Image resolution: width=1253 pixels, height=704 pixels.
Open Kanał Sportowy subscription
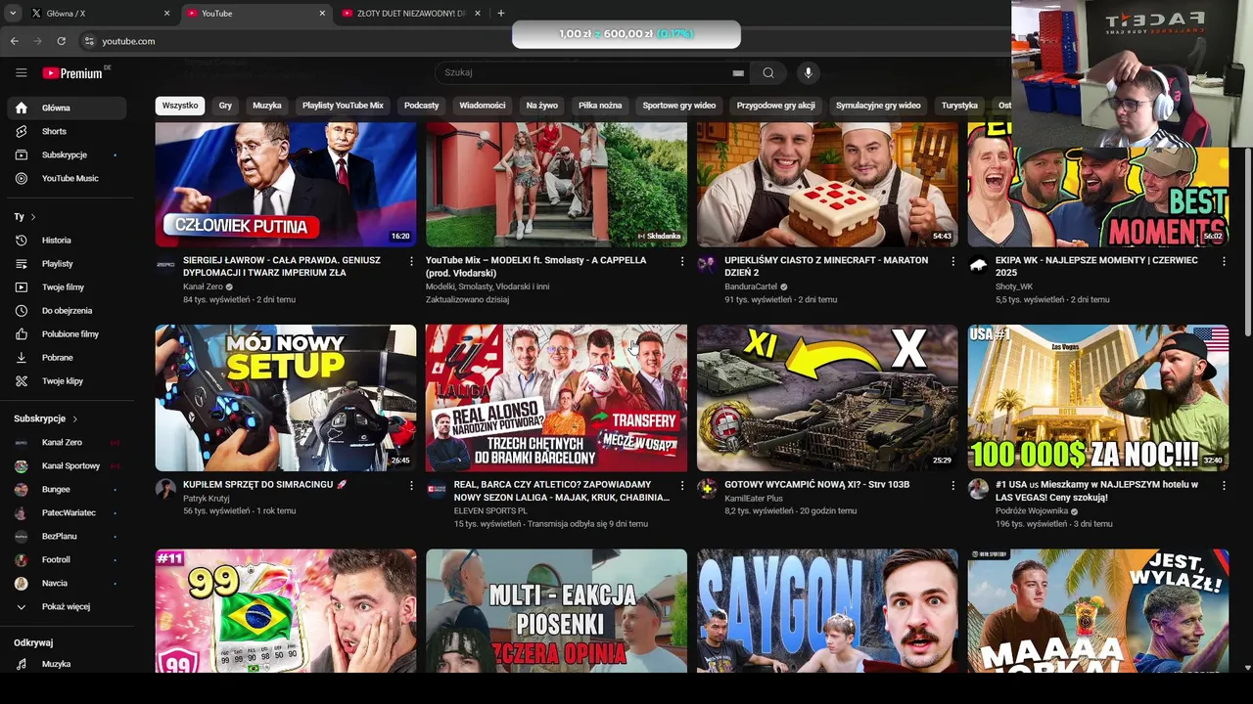coord(67,465)
